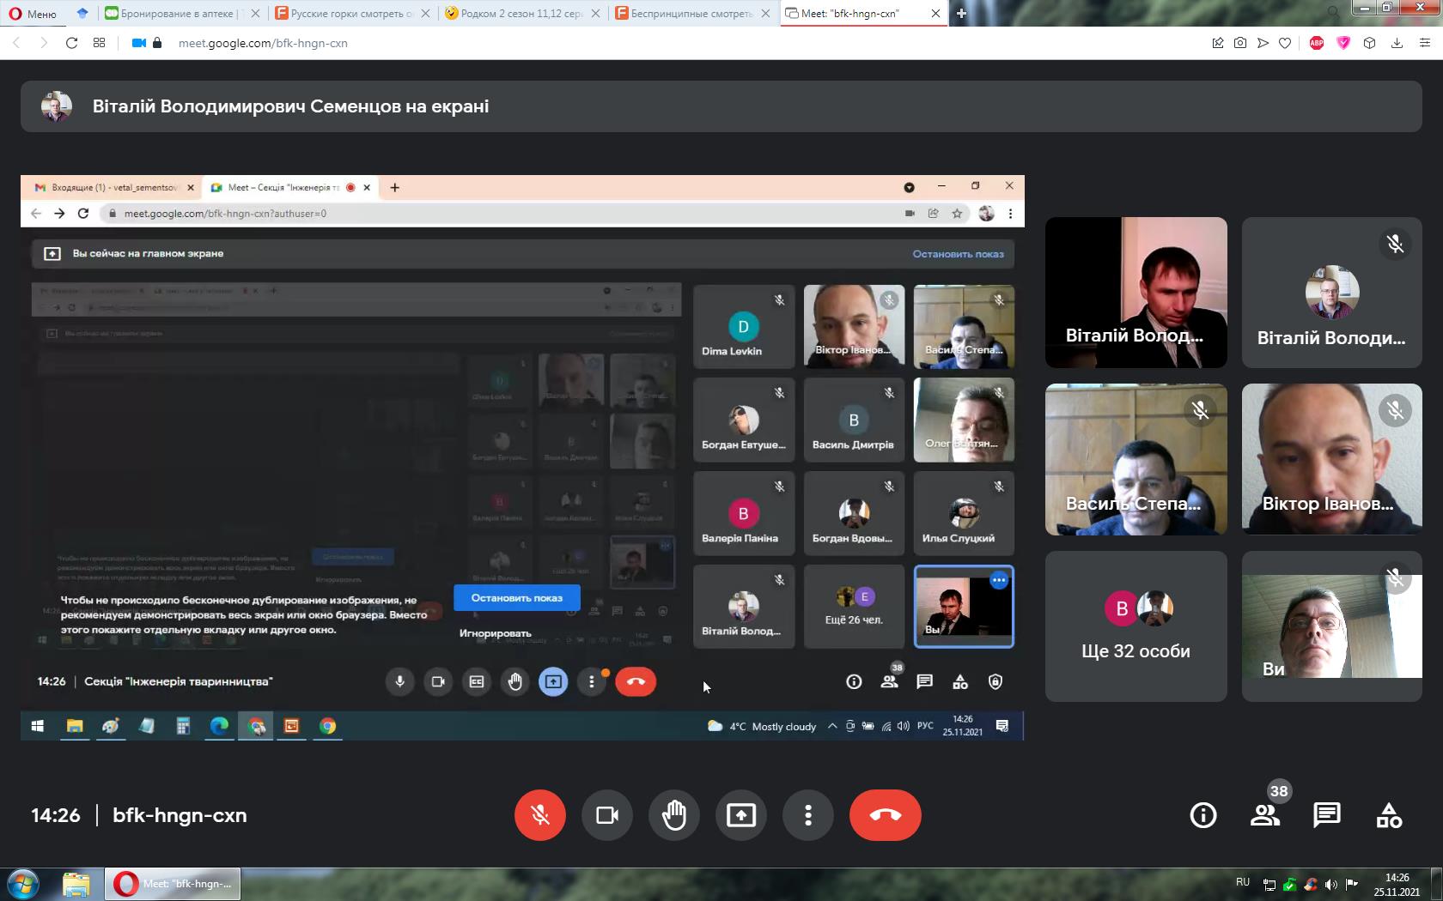Show the participants list with 38 badge
Viewport: 1443px width, 901px height.
[x=1265, y=815]
